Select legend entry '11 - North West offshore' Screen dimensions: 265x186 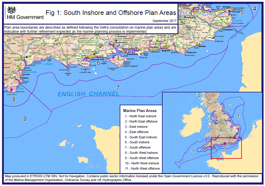142,168
